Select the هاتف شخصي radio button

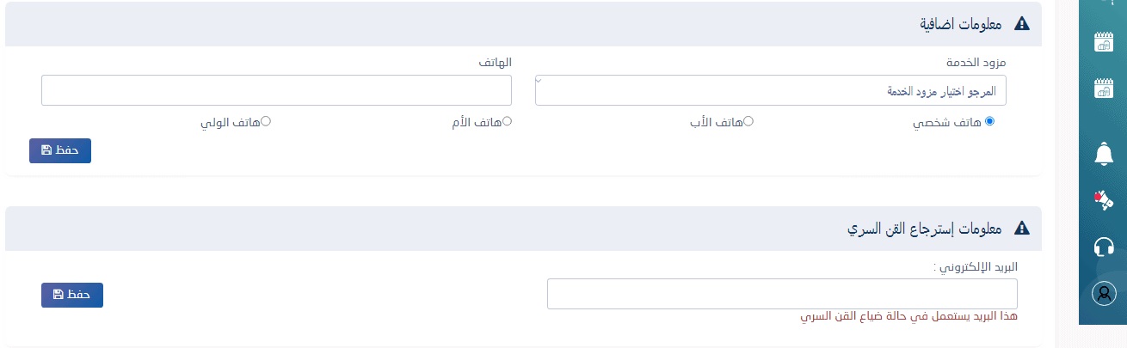989,121
